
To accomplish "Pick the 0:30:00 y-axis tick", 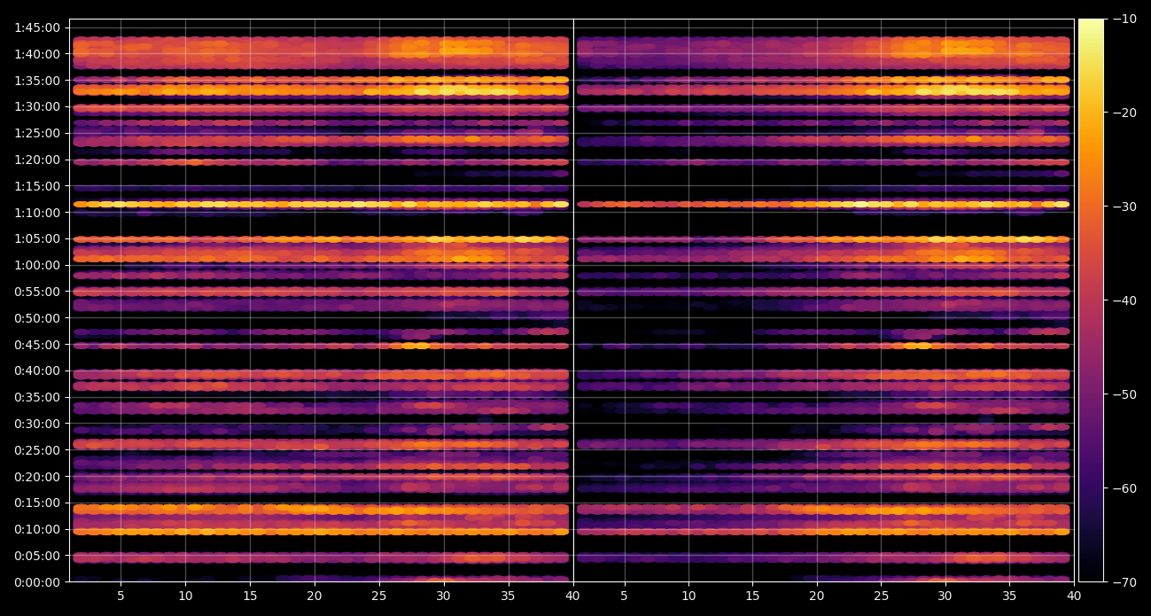I will [37, 424].
